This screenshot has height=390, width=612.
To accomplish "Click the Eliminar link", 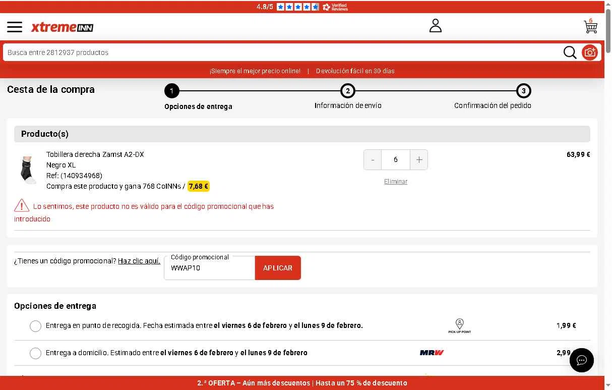I will (396, 182).
